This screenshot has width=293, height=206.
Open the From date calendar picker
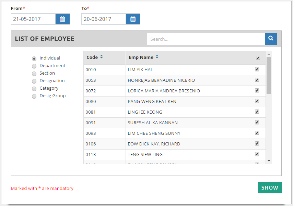[62, 19]
